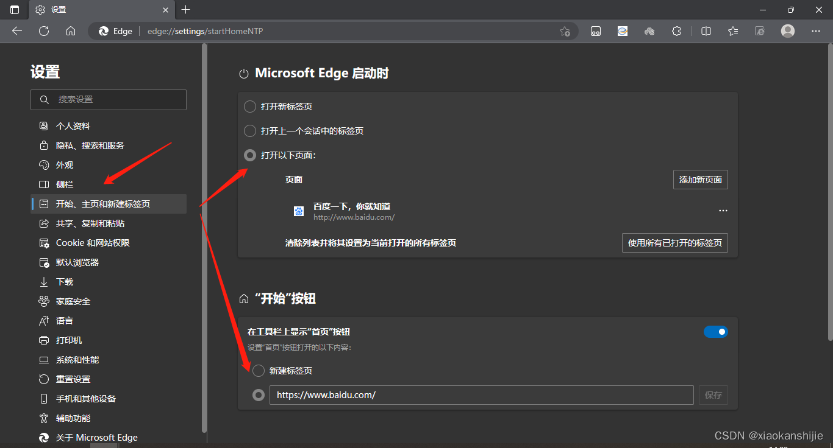
Task: Open the Edge menu (three dots) in toolbar
Action: click(x=816, y=31)
